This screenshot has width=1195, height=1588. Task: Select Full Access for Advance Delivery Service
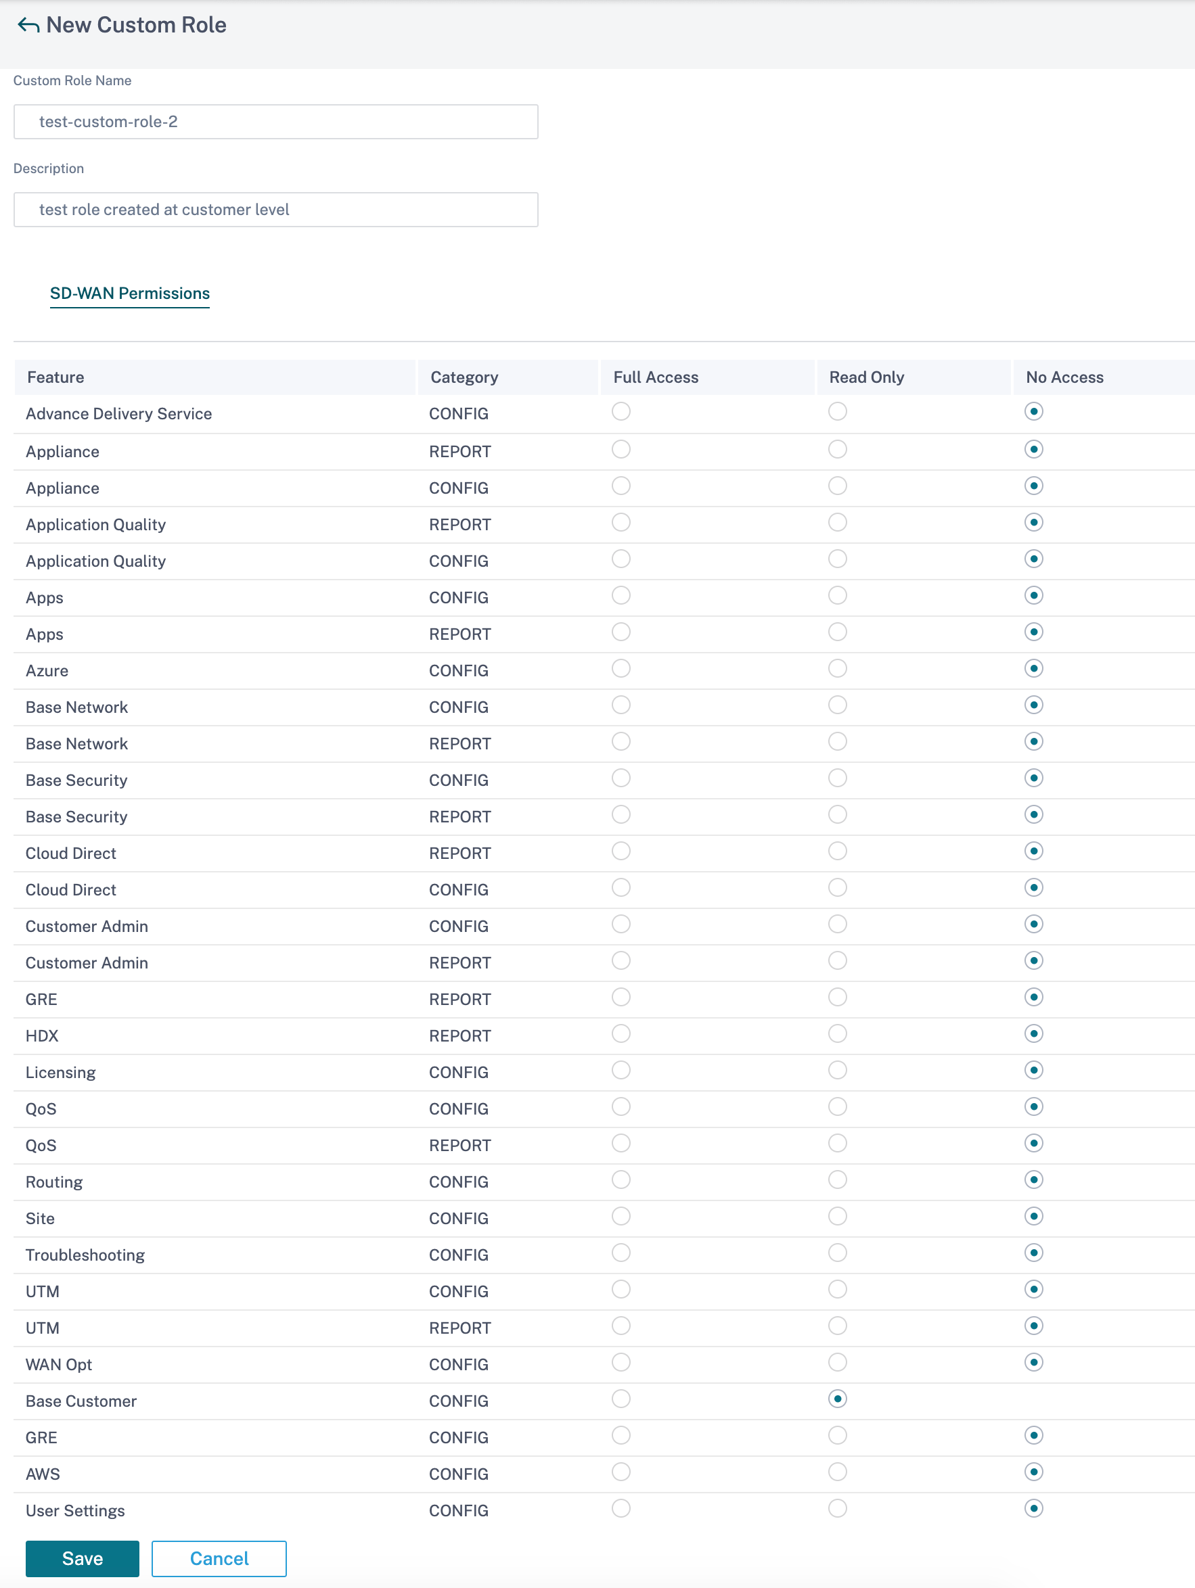point(621,411)
